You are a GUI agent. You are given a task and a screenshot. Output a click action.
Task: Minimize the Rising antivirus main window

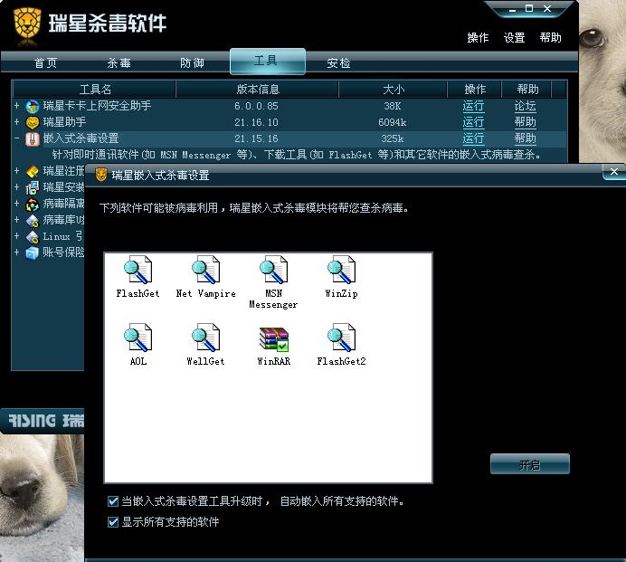point(513,10)
